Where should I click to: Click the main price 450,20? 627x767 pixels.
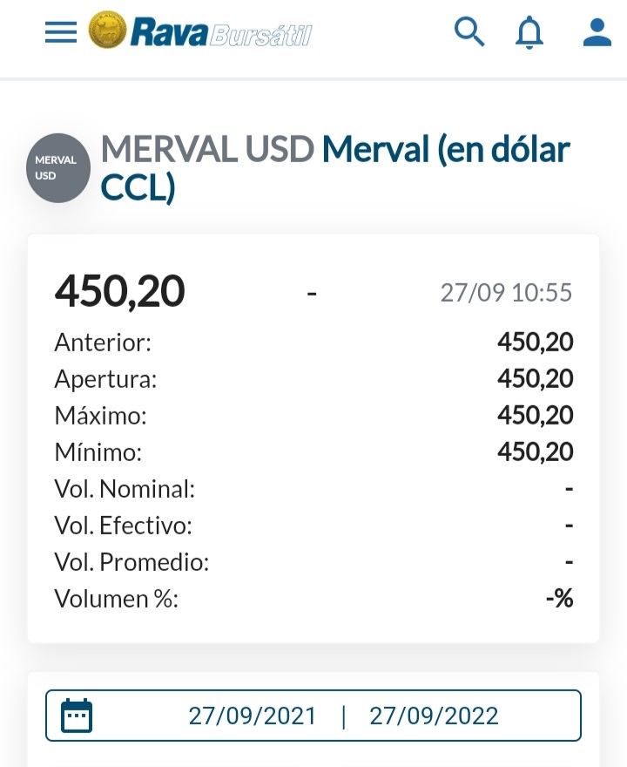[119, 291]
